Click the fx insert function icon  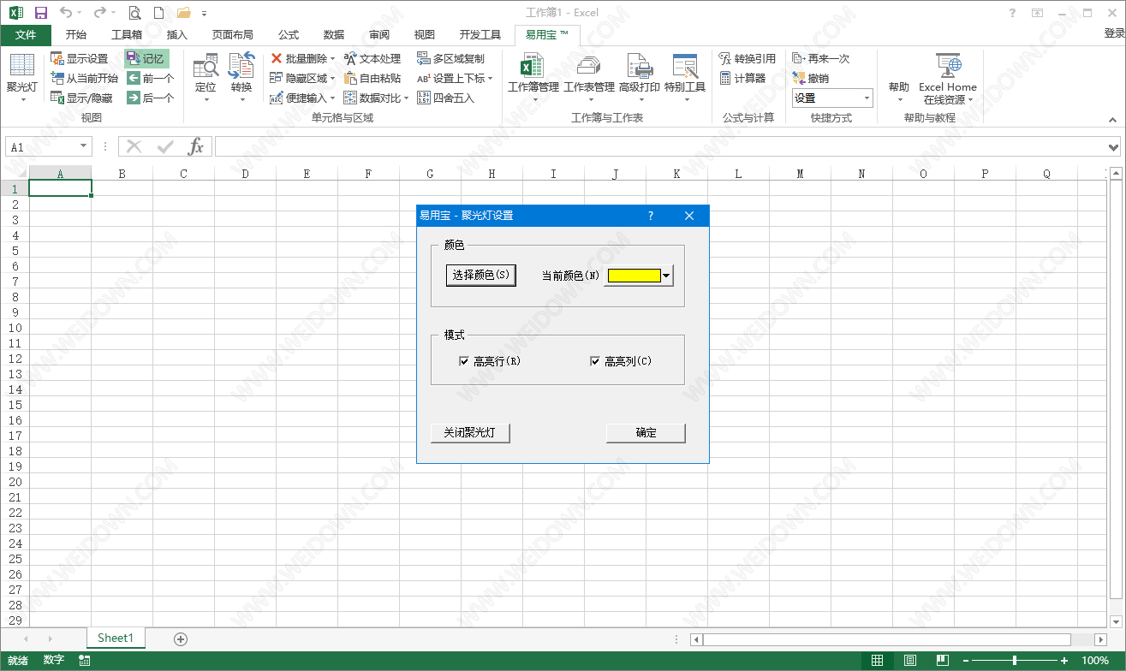(x=196, y=146)
